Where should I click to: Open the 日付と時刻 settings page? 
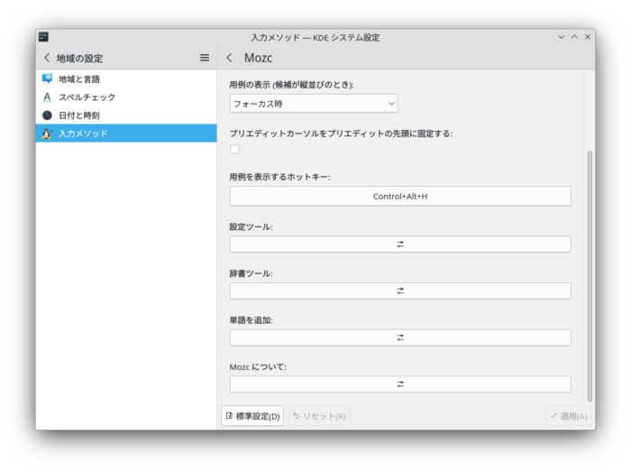pyautogui.click(x=126, y=116)
